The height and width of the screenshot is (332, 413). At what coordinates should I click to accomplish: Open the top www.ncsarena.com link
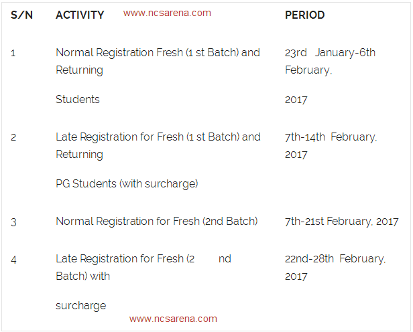tap(167, 13)
